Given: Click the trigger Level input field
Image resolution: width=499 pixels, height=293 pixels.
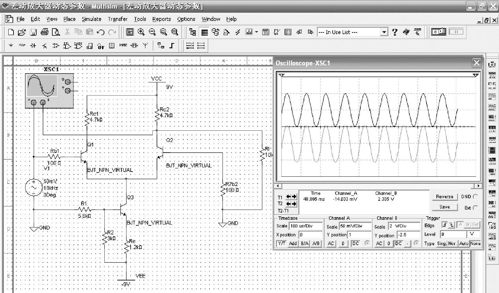Looking at the screenshot, I should click(454, 234).
